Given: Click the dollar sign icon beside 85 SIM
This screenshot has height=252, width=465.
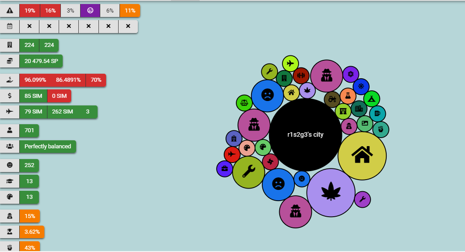Looking at the screenshot, I should click(10, 96).
